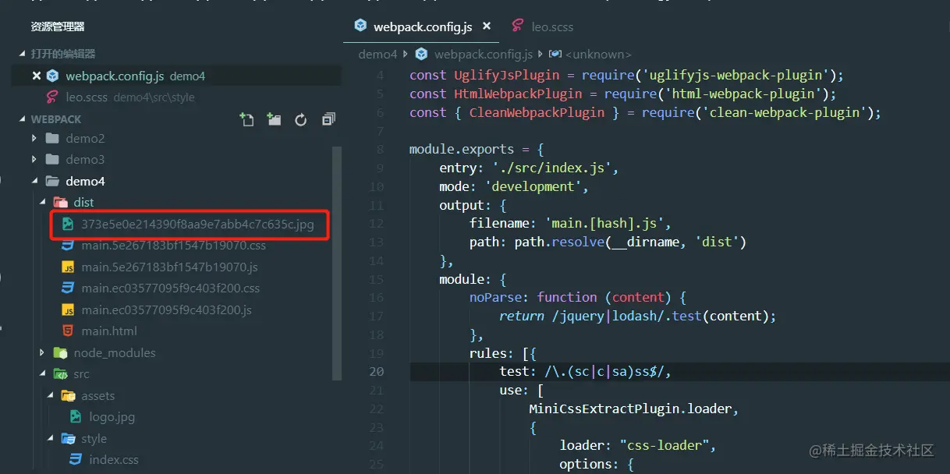Select demo4 in the breadcrumb navigation
Viewport: 950px width, 474px height.
(x=378, y=54)
